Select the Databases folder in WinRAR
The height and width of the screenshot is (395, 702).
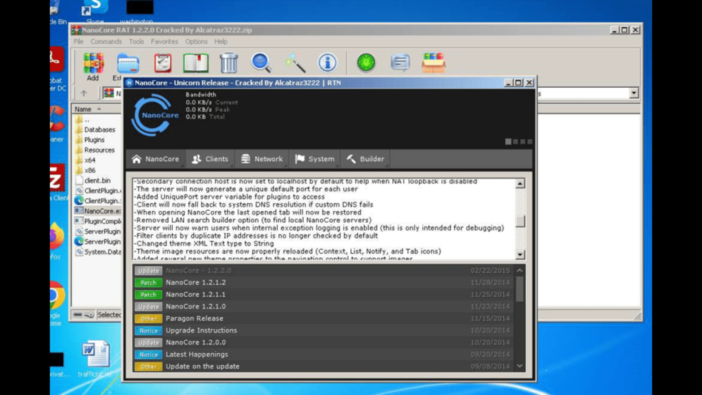coord(97,130)
